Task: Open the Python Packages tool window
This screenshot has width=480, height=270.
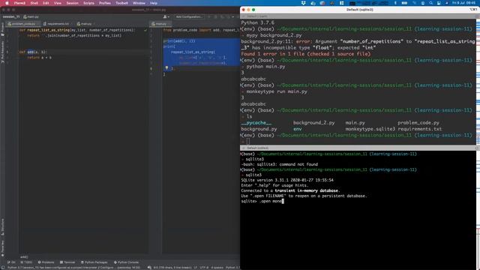Action: [x=94, y=262]
